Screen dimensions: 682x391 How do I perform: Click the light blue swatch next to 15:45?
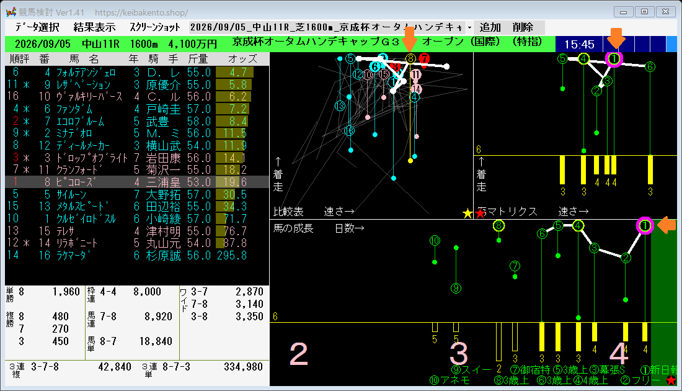click(x=671, y=44)
